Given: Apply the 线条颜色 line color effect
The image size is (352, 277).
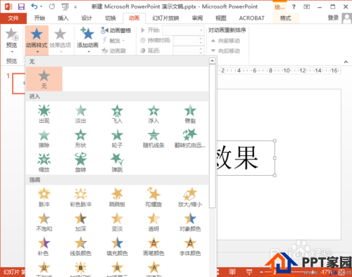Looking at the screenshot, I should [x=80, y=246].
